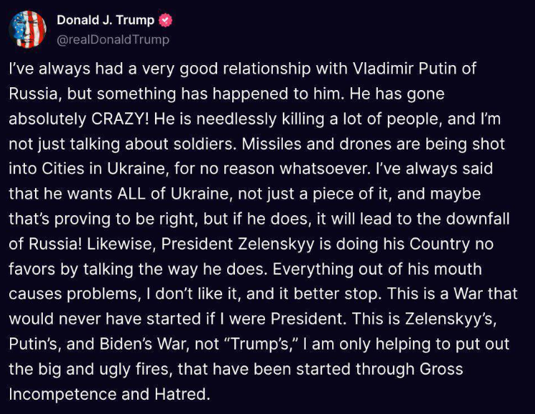Click the @realDonaldTrump handle
The height and width of the screenshot is (414, 535).
click(112, 39)
